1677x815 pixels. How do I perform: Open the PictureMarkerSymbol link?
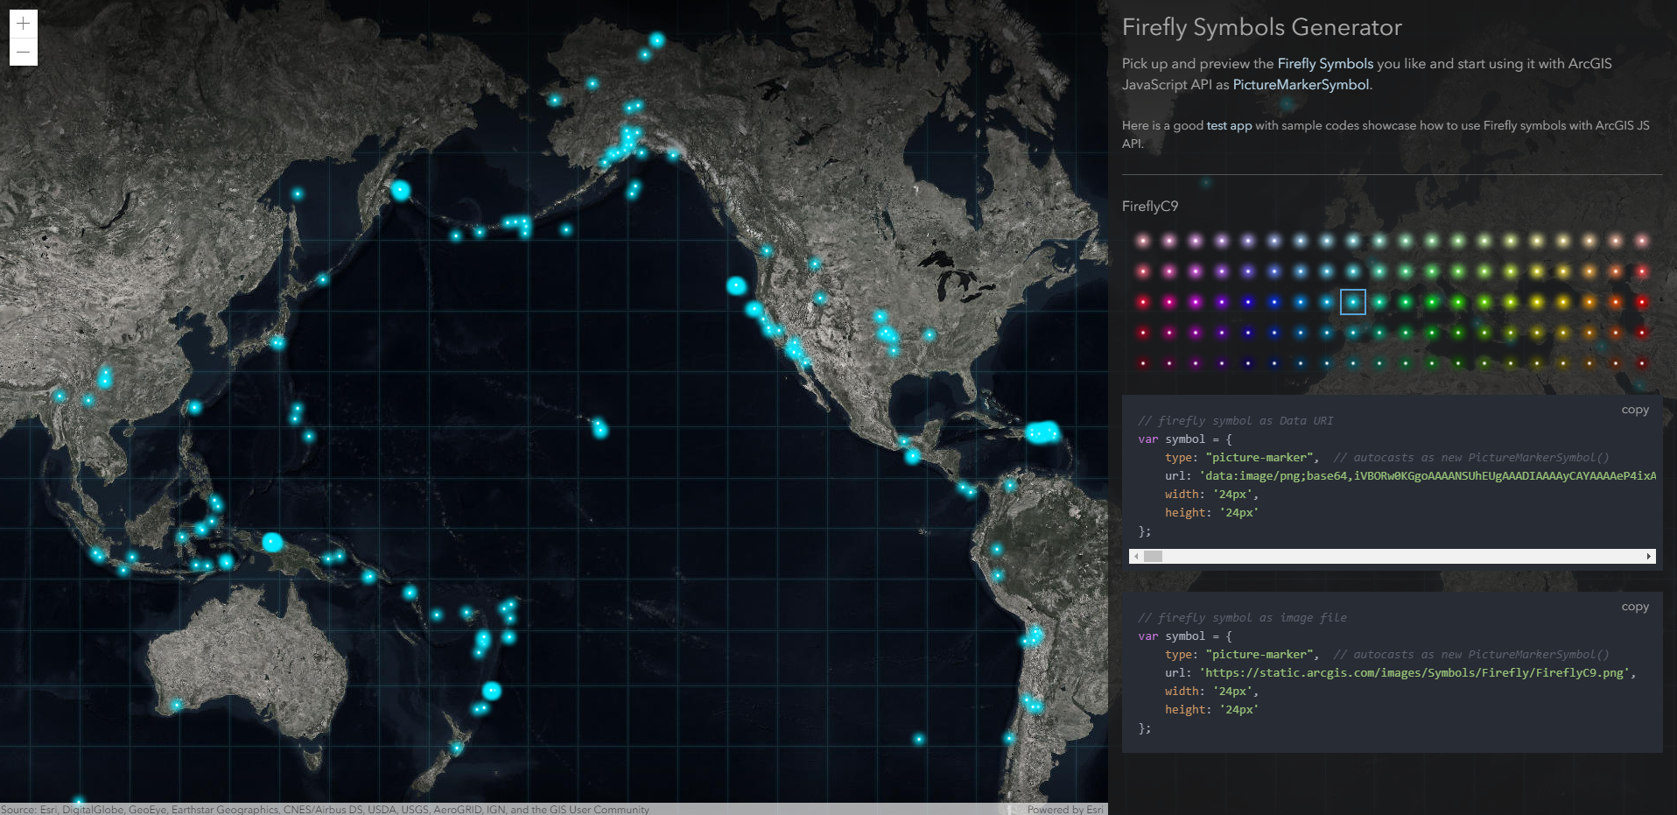pos(1301,84)
